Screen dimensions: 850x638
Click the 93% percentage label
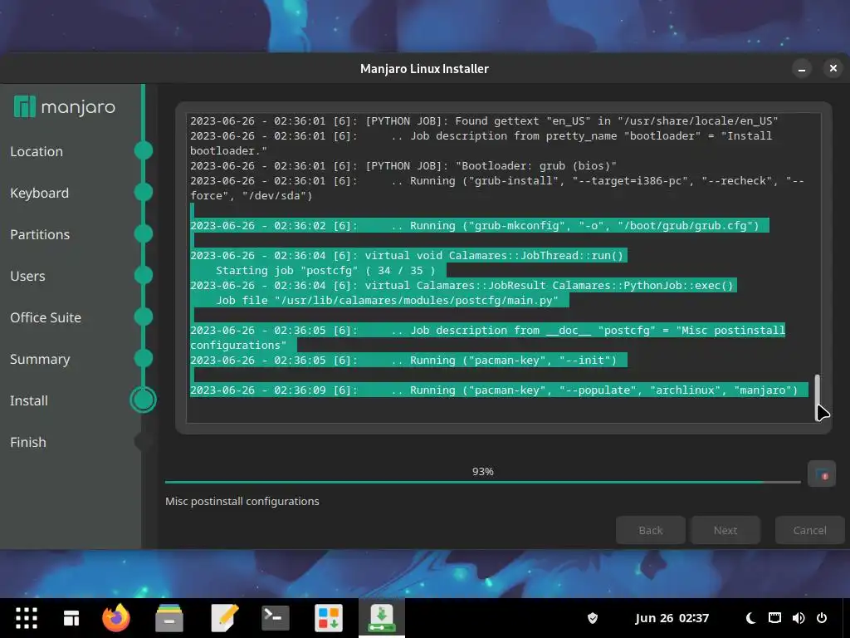coord(482,472)
